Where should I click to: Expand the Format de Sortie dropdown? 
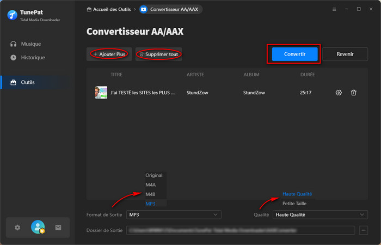tap(174, 215)
